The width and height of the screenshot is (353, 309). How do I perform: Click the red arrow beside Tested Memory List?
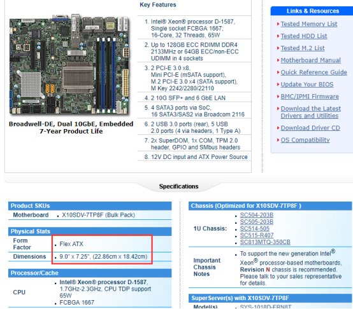278,24
